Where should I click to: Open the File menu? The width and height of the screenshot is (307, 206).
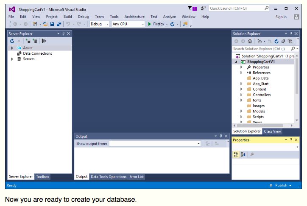tap(11, 17)
